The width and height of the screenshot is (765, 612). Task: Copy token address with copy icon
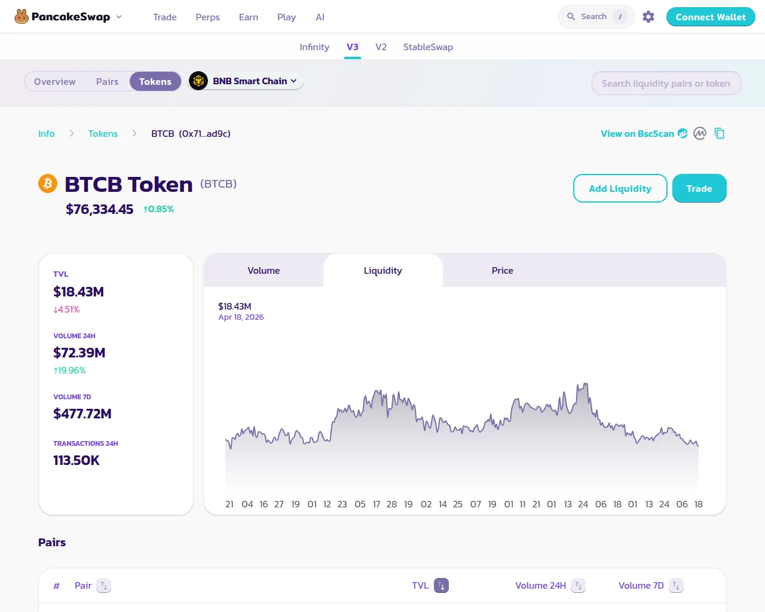click(x=720, y=134)
